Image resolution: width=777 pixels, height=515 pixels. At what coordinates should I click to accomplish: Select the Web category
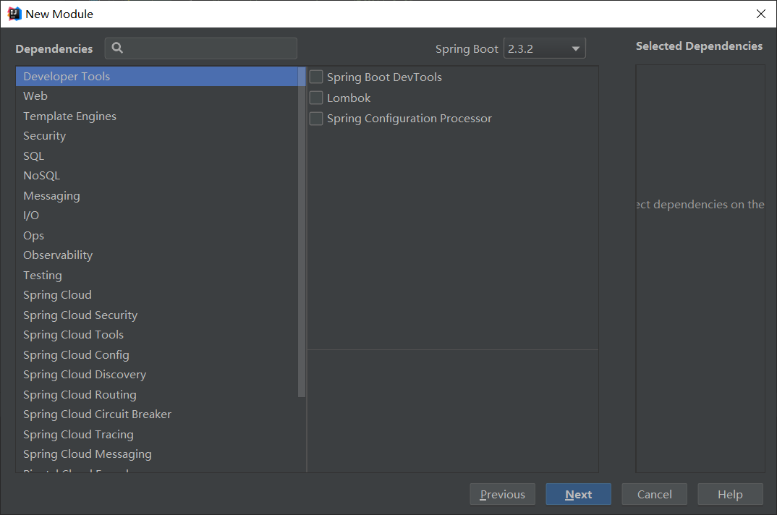[x=157, y=96]
